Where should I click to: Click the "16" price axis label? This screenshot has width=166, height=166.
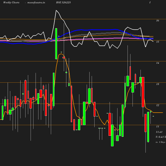click(158, 21)
